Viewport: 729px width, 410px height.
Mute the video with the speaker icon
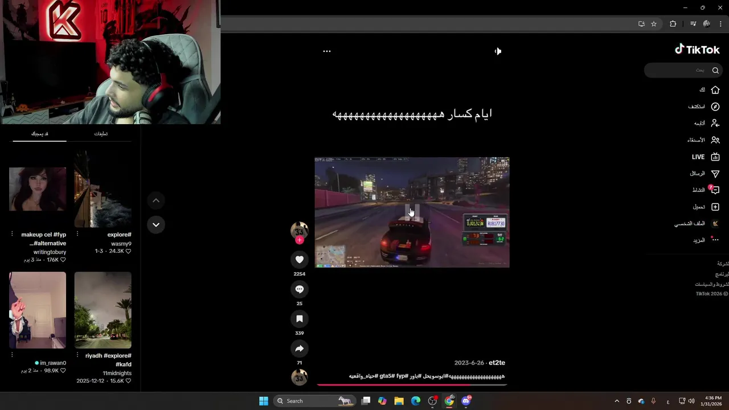(498, 51)
